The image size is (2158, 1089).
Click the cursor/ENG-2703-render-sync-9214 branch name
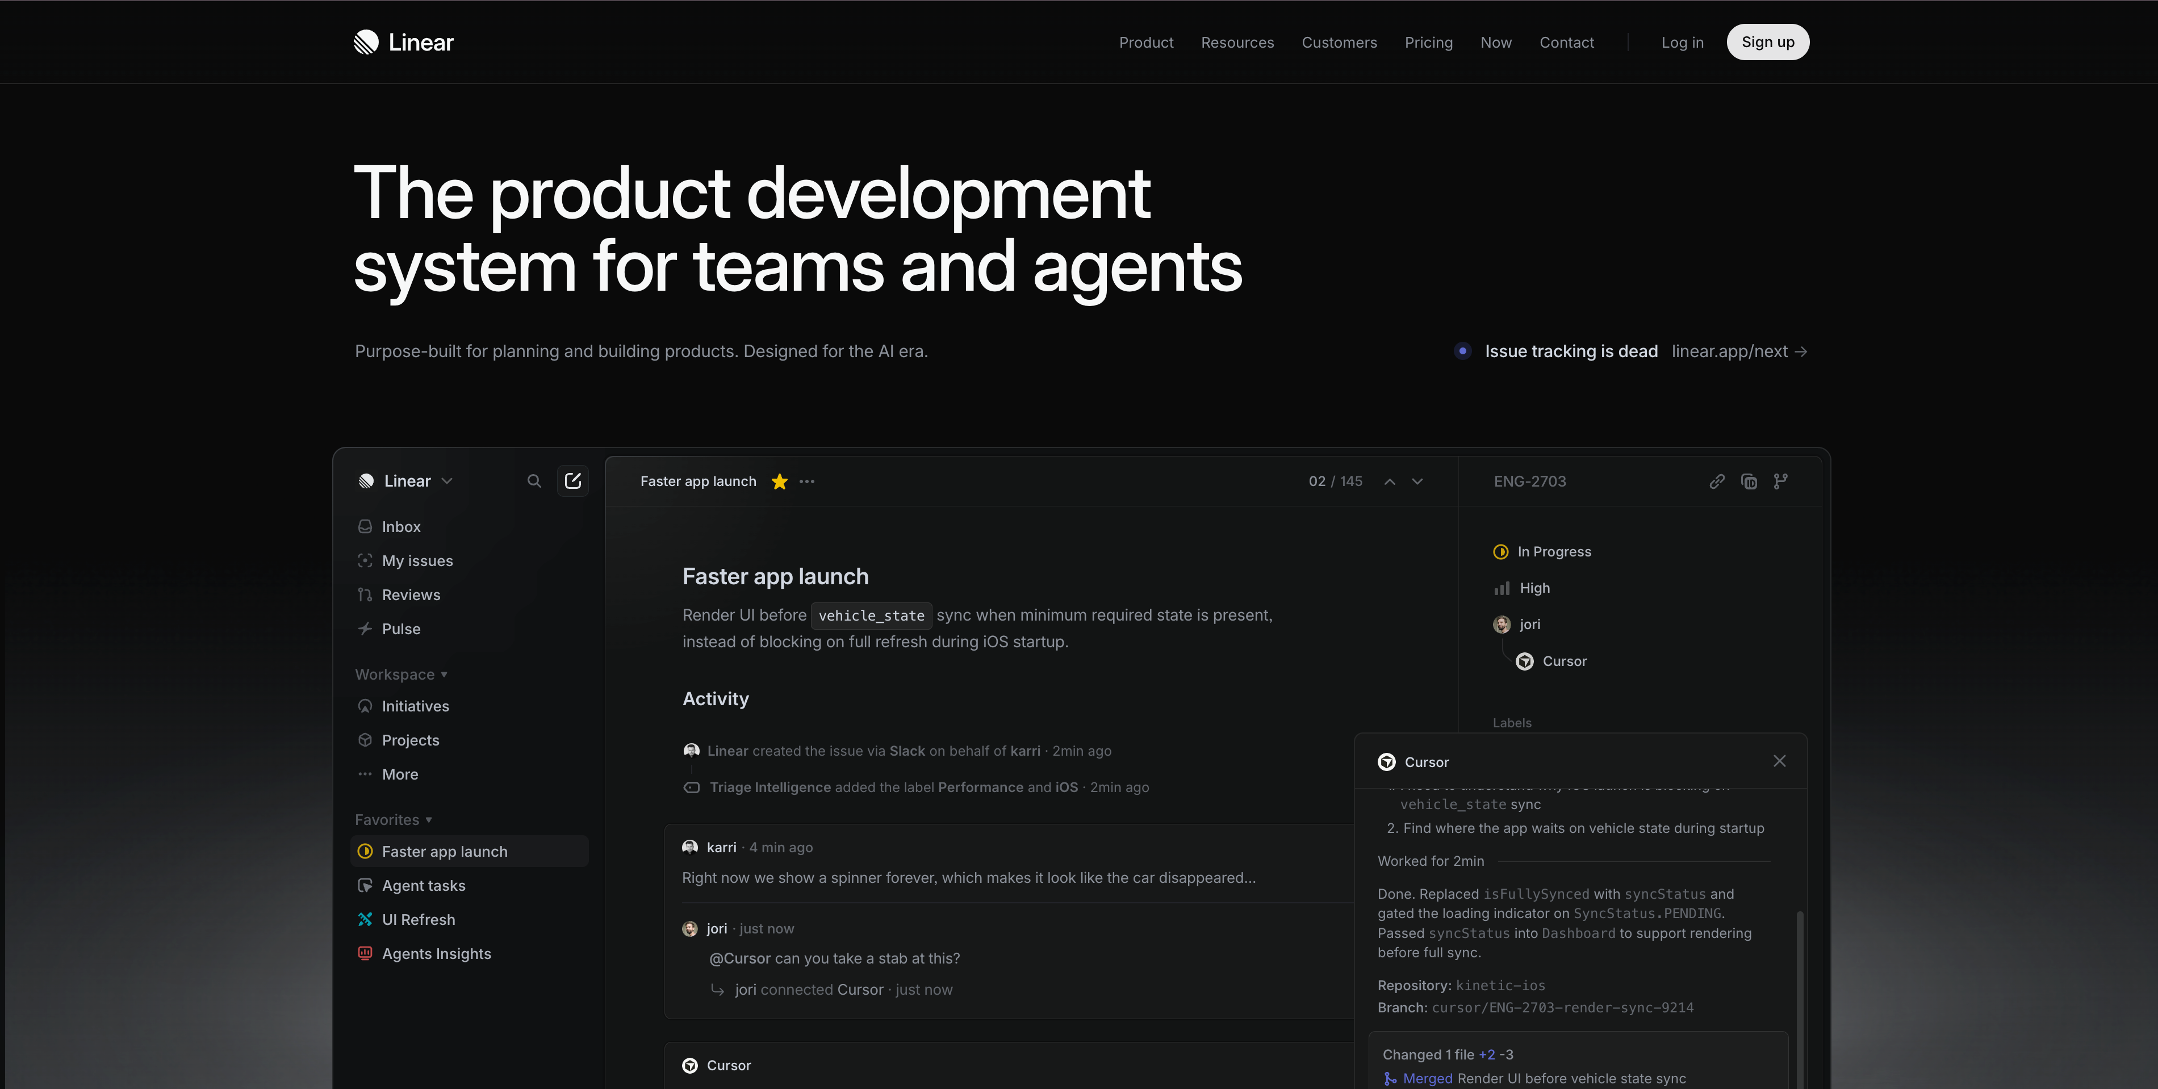coord(1562,1008)
